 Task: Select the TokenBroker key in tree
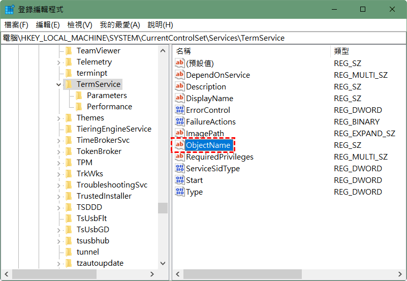click(99, 151)
